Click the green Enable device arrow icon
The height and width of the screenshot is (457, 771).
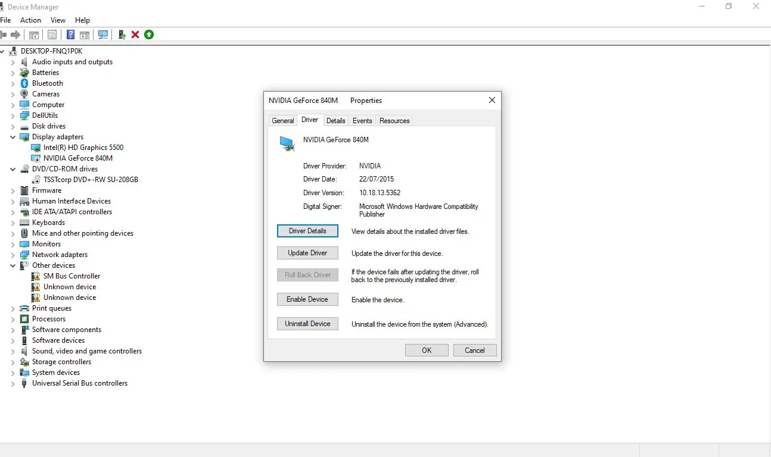pos(149,35)
